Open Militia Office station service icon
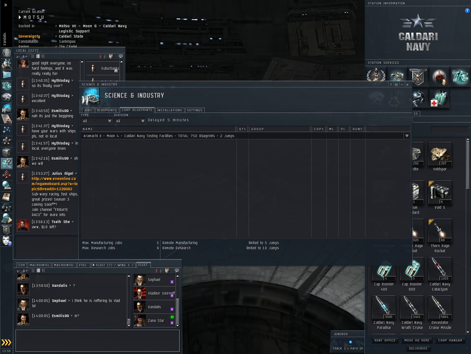Image resolution: width=471 pixels, height=354 pixels. pyautogui.click(x=418, y=77)
